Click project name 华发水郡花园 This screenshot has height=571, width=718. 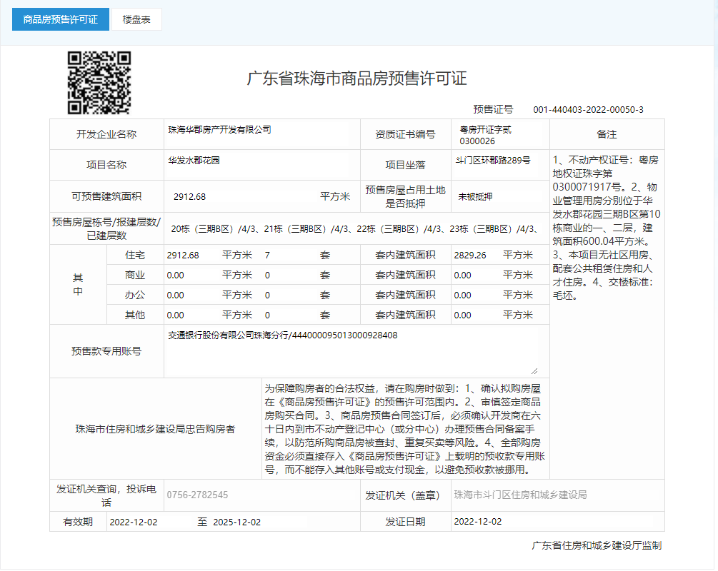[194, 161]
